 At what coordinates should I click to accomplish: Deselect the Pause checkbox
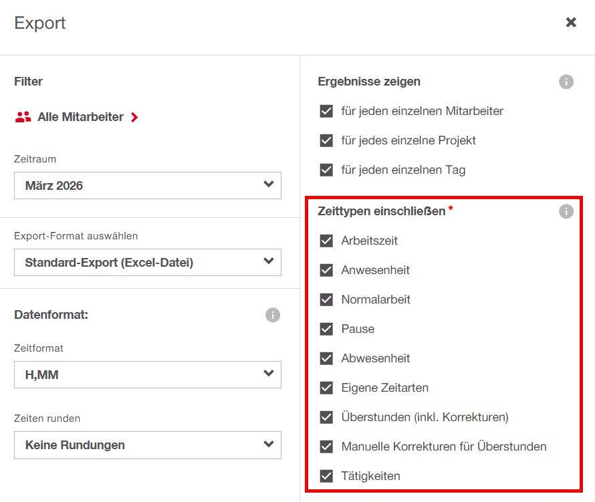pos(326,329)
